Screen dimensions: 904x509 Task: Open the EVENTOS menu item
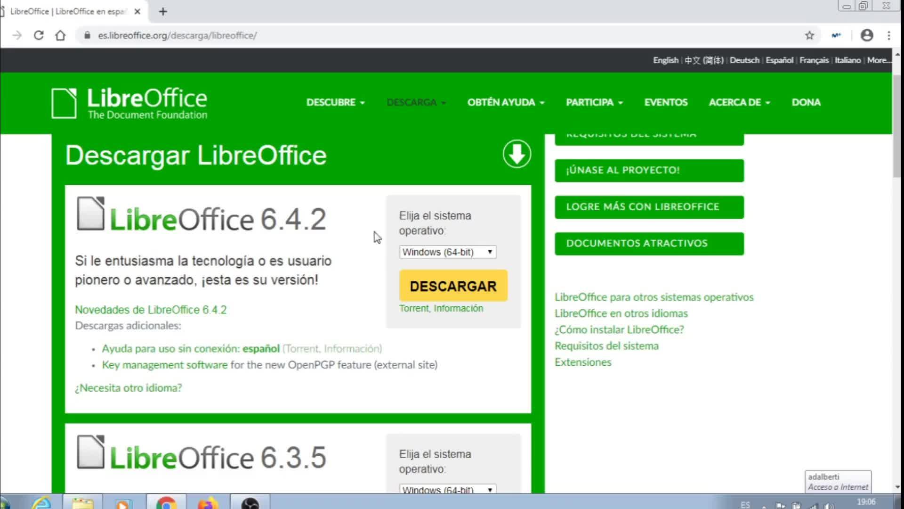(x=666, y=102)
